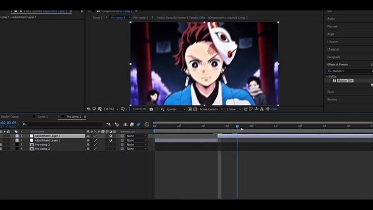Click the fast previews icon
Screen dimensions: 373x210
tap(251, 109)
